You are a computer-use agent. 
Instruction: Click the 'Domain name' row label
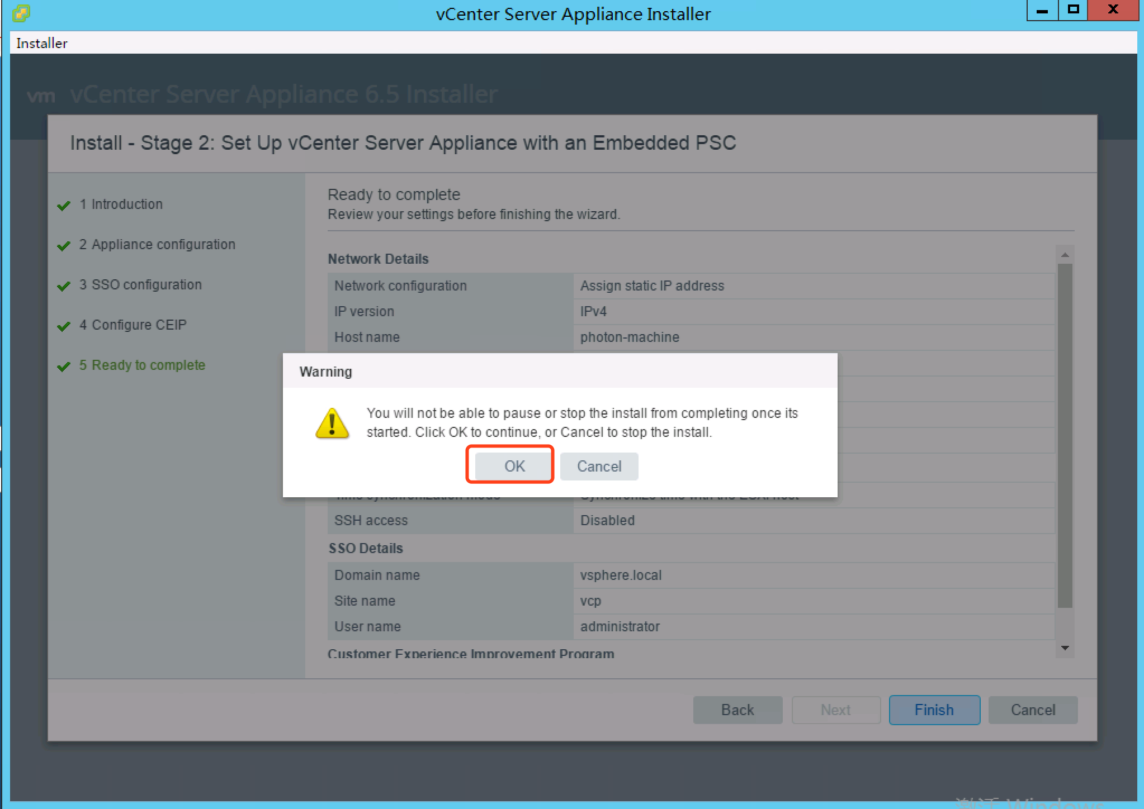tap(377, 575)
